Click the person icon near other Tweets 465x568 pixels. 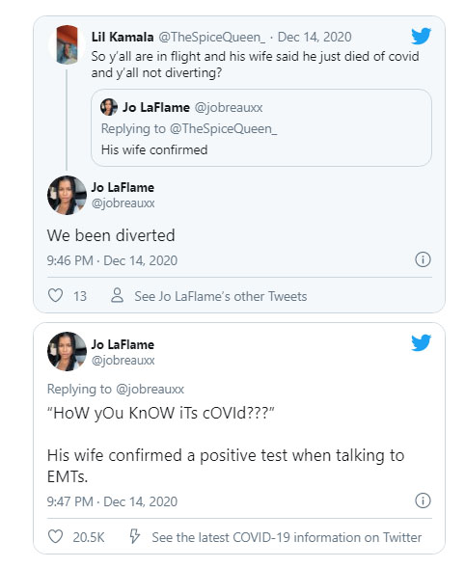click(117, 295)
